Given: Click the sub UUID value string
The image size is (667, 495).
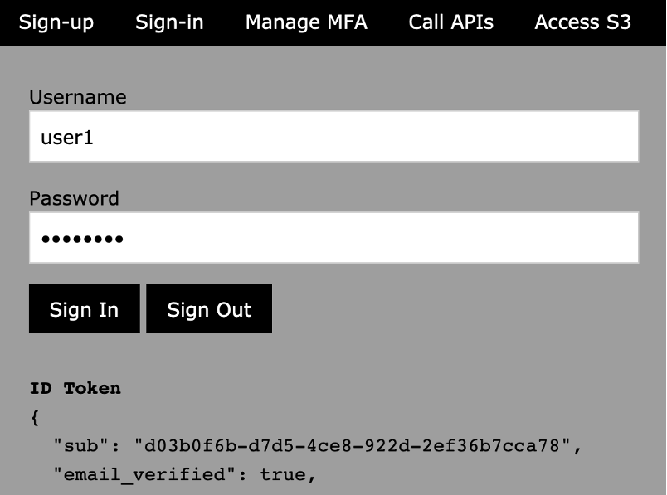Looking at the screenshot, I should [353, 446].
